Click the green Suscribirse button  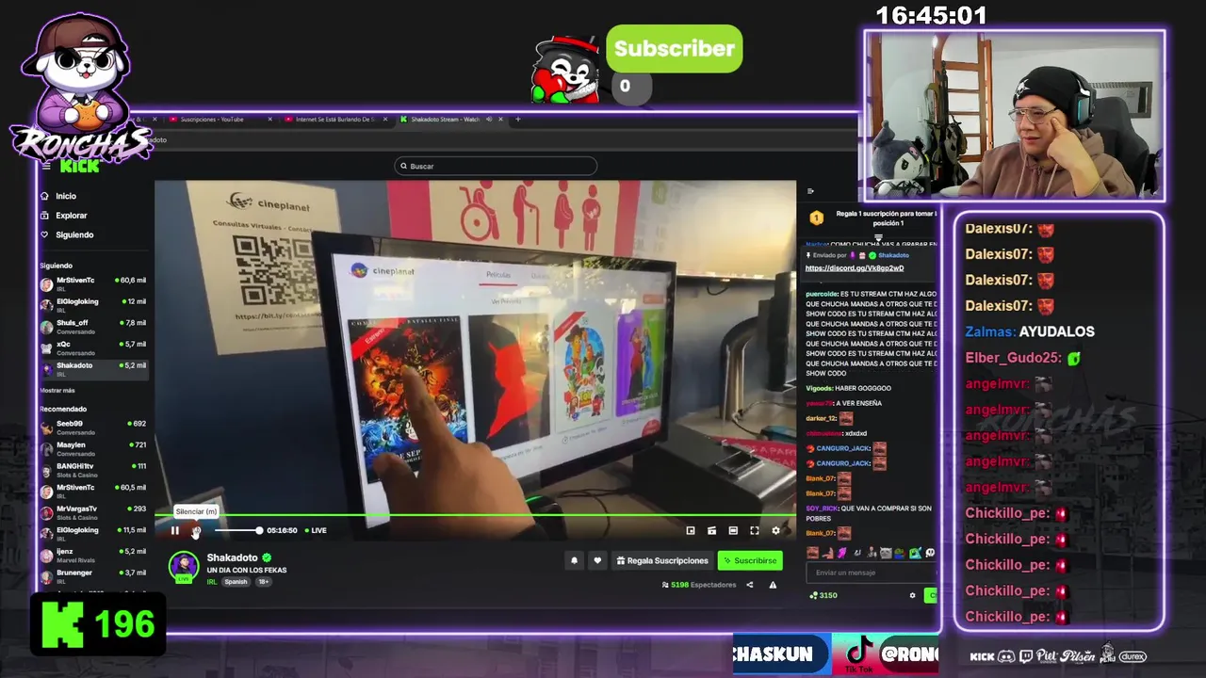click(750, 560)
